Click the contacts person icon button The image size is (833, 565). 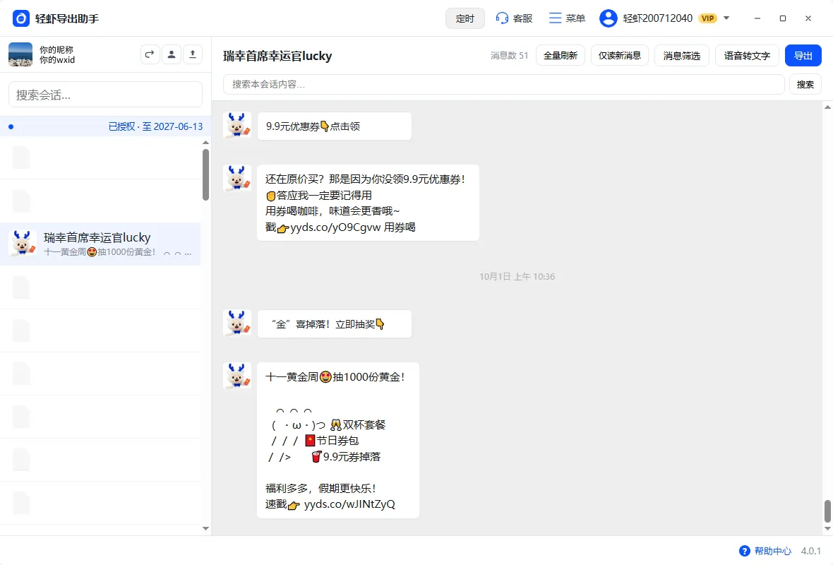click(172, 54)
